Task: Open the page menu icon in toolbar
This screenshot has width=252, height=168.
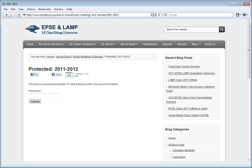Action: tap(238, 15)
